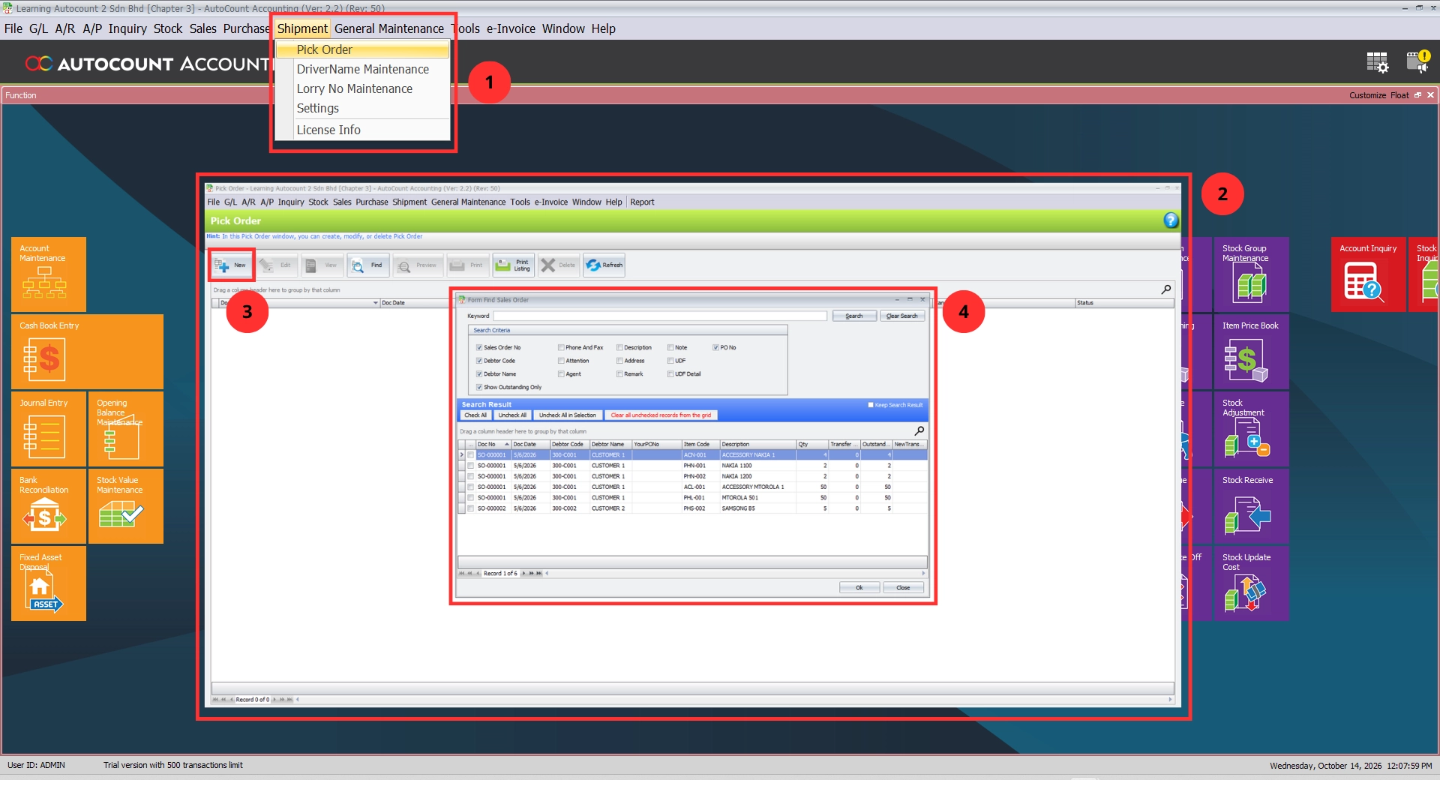Click the grid settings icon in header

pyautogui.click(x=1377, y=62)
